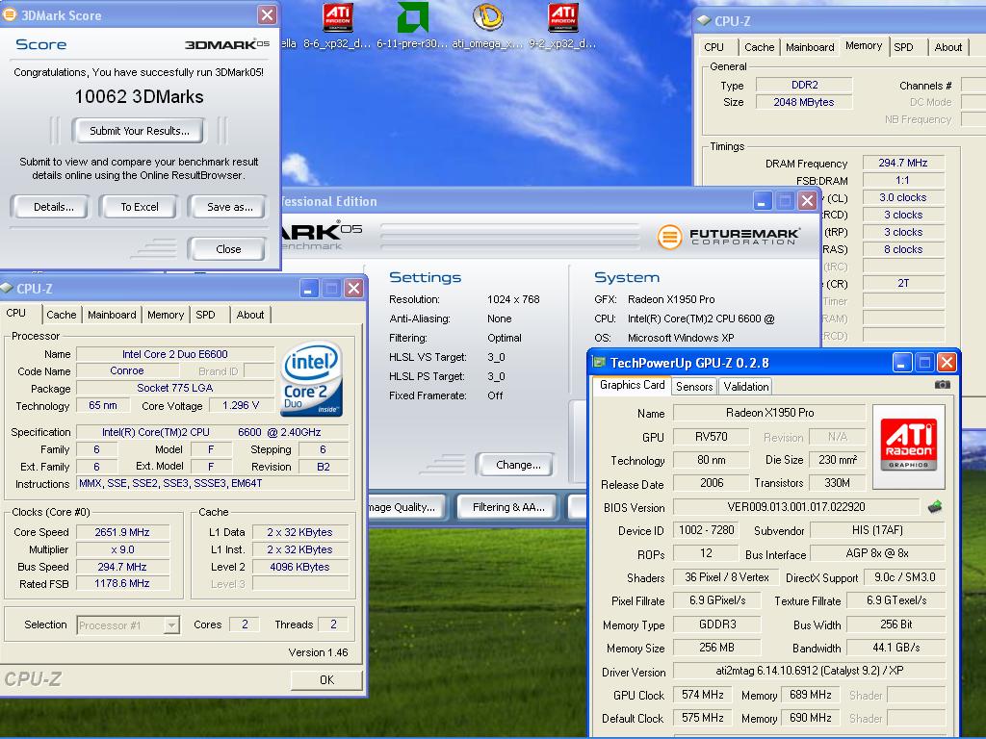This screenshot has height=739, width=986.
Task: Open About tab in front CPU-Z window
Action: click(250, 315)
